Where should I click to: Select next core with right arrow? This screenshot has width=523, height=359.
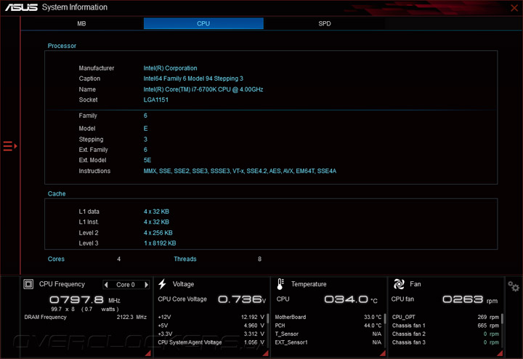click(146, 285)
